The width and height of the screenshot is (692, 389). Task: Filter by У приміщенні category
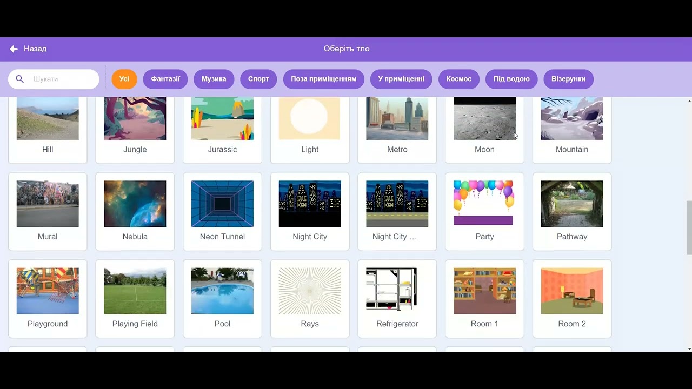[401, 79]
